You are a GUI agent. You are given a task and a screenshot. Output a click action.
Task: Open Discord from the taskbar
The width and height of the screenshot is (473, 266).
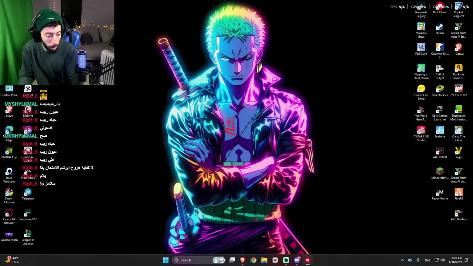click(x=297, y=260)
